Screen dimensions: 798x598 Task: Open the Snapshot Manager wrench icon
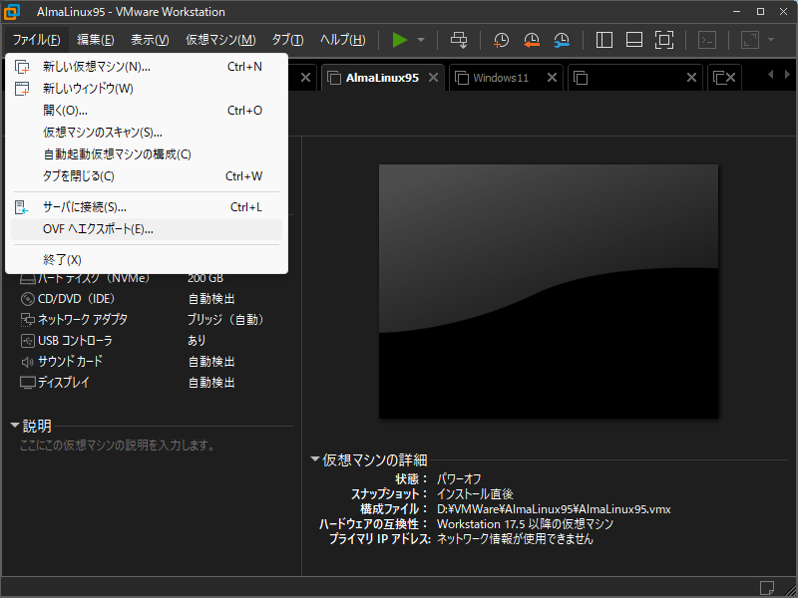(x=562, y=40)
